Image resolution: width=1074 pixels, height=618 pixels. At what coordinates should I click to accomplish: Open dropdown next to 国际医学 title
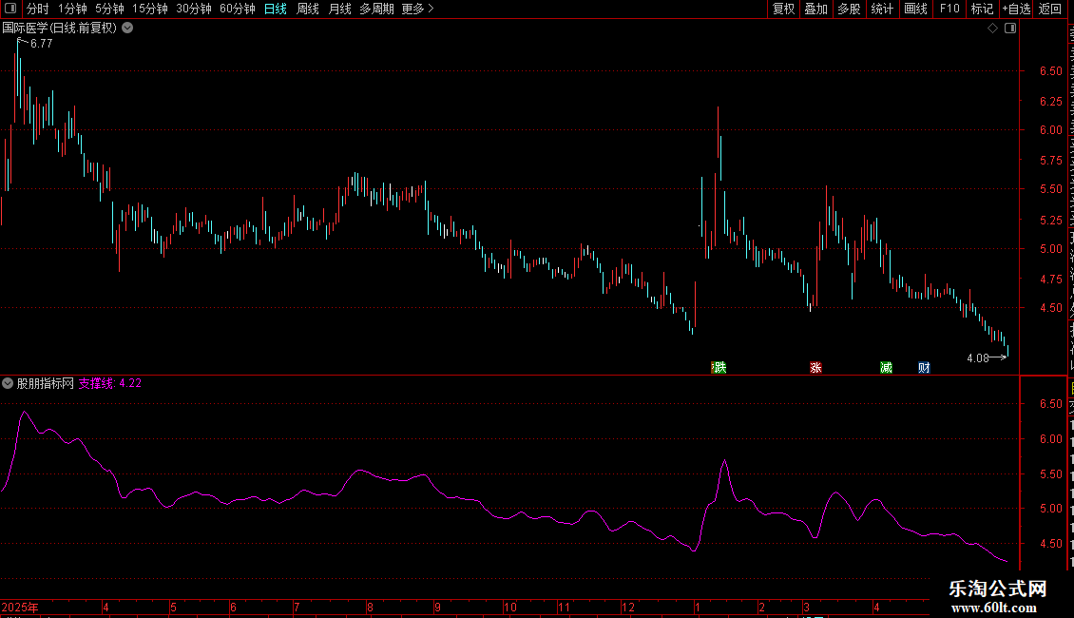click(127, 29)
